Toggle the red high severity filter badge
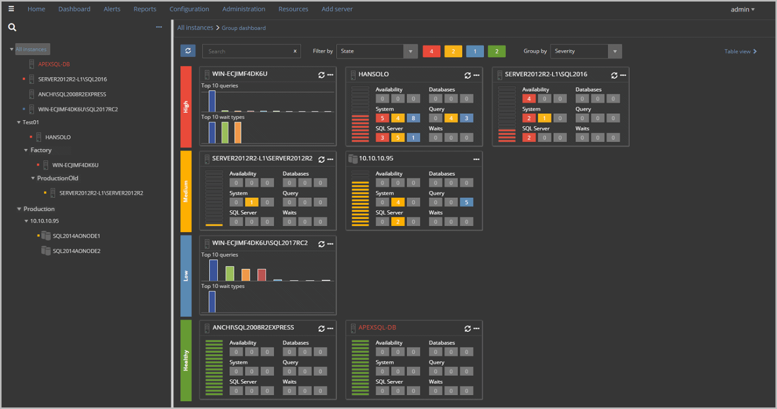 click(431, 50)
